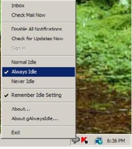
Task: Click the Google Talk speech bubble tray icon
Action: [76, 141]
